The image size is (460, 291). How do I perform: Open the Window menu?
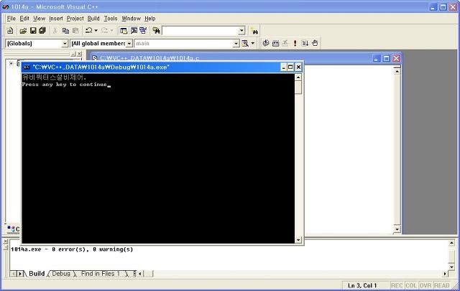coord(131,19)
